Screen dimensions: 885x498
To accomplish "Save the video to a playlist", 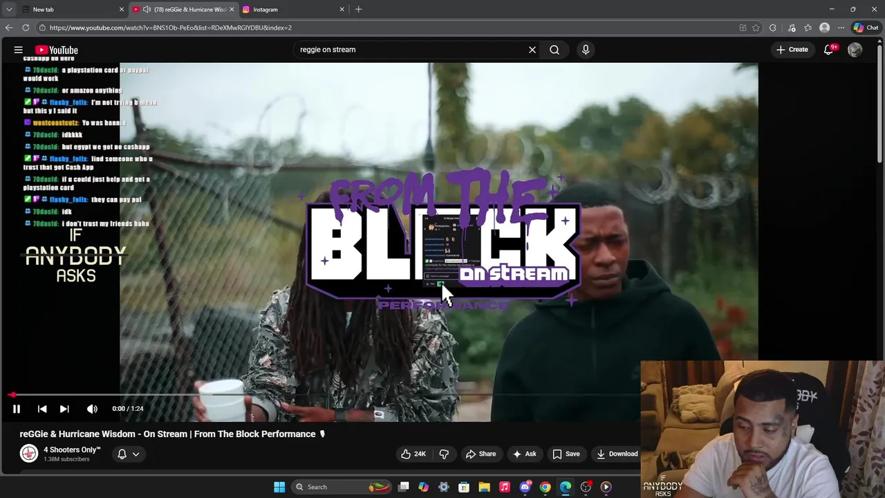I will point(566,454).
